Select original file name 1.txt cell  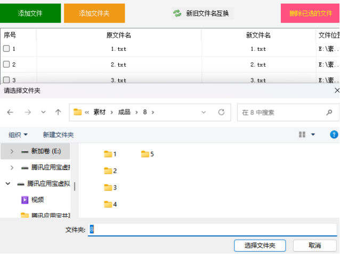(x=119, y=49)
